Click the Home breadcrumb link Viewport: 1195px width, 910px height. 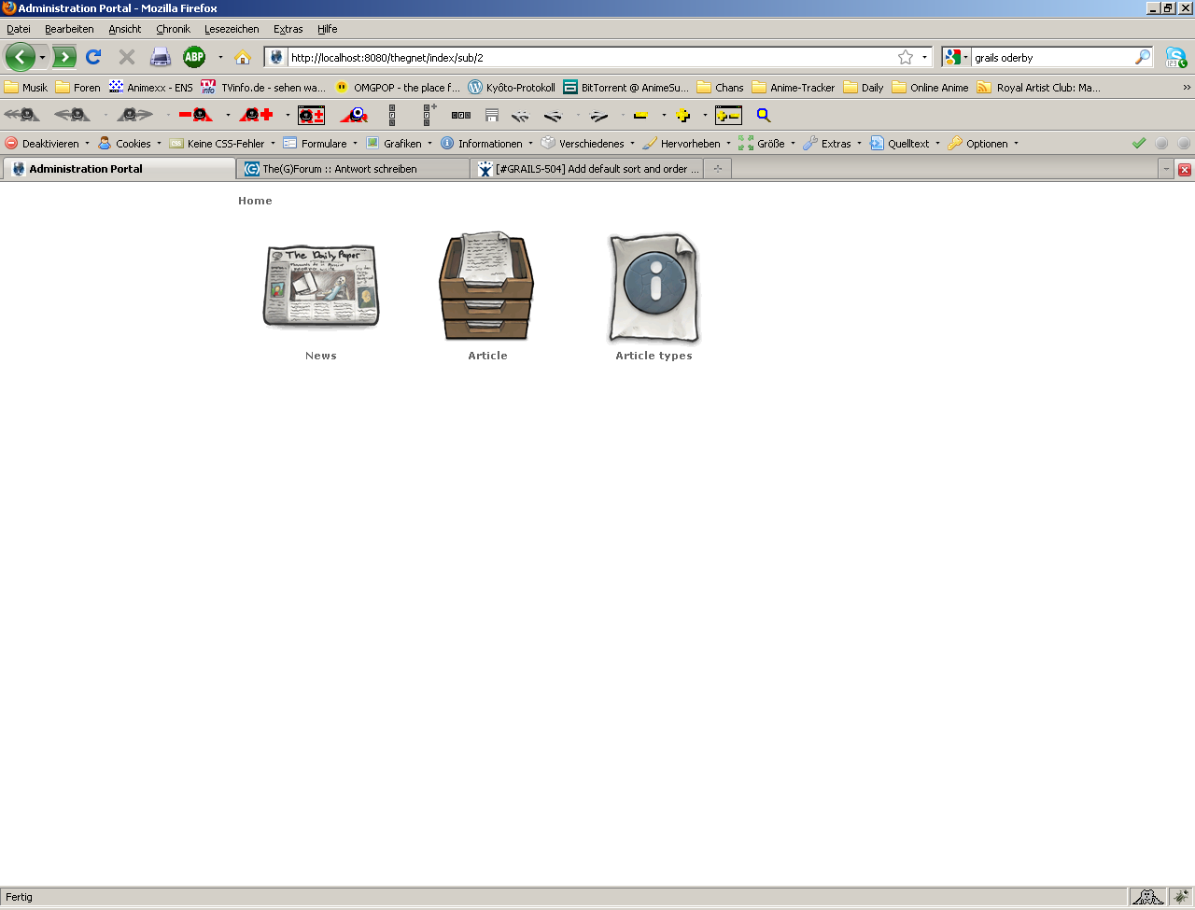tap(255, 201)
